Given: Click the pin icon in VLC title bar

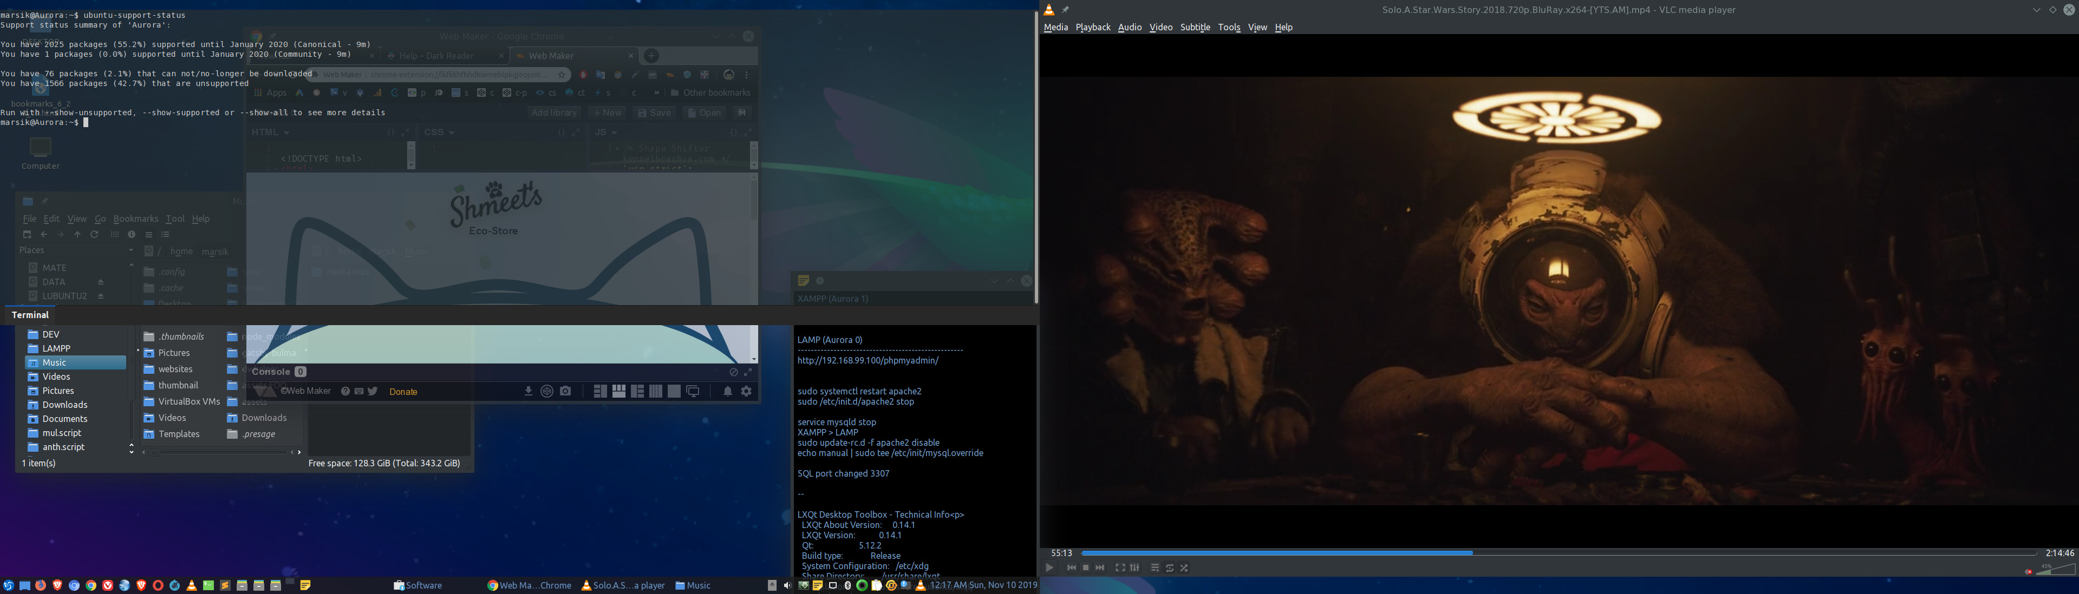Looking at the screenshot, I should click(x=1065, y=10).
